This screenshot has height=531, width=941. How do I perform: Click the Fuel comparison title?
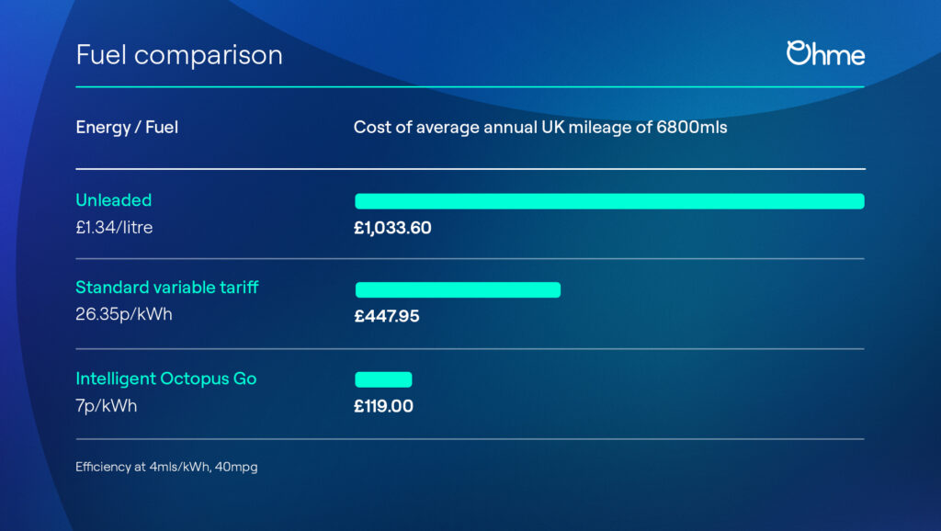179,55
